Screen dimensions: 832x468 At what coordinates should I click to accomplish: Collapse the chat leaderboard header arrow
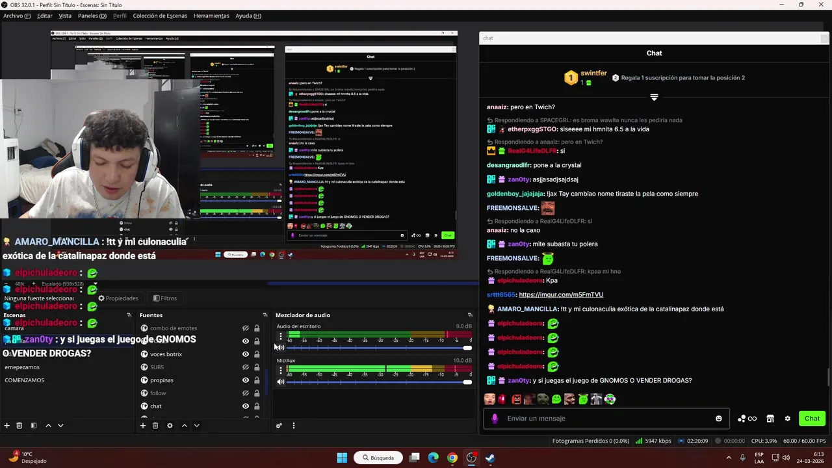(x=654, y=97)
